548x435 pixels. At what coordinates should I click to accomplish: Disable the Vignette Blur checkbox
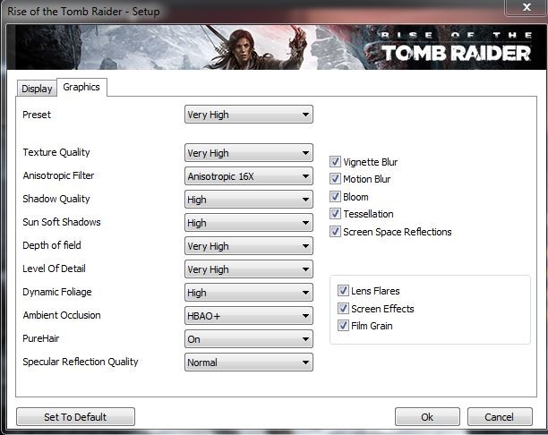click(336, 162)
